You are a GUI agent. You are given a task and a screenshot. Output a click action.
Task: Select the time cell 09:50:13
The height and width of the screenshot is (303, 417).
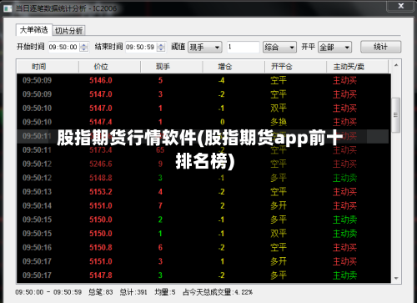[37, 192]
